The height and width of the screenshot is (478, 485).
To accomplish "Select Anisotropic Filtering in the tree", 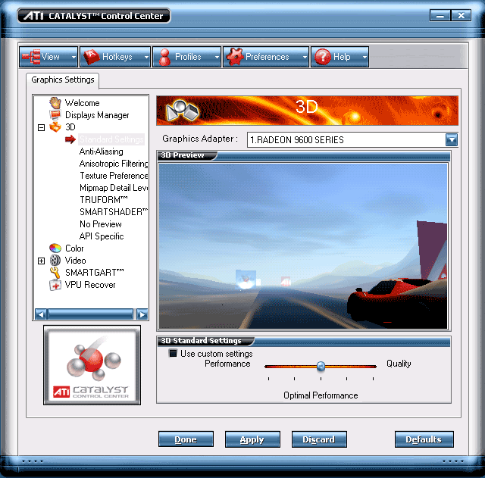I will tap(114, 164).
